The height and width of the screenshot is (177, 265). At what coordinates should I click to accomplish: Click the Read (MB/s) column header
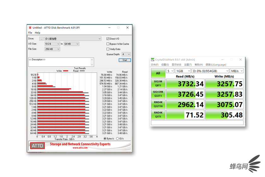(x=185, y=76)
